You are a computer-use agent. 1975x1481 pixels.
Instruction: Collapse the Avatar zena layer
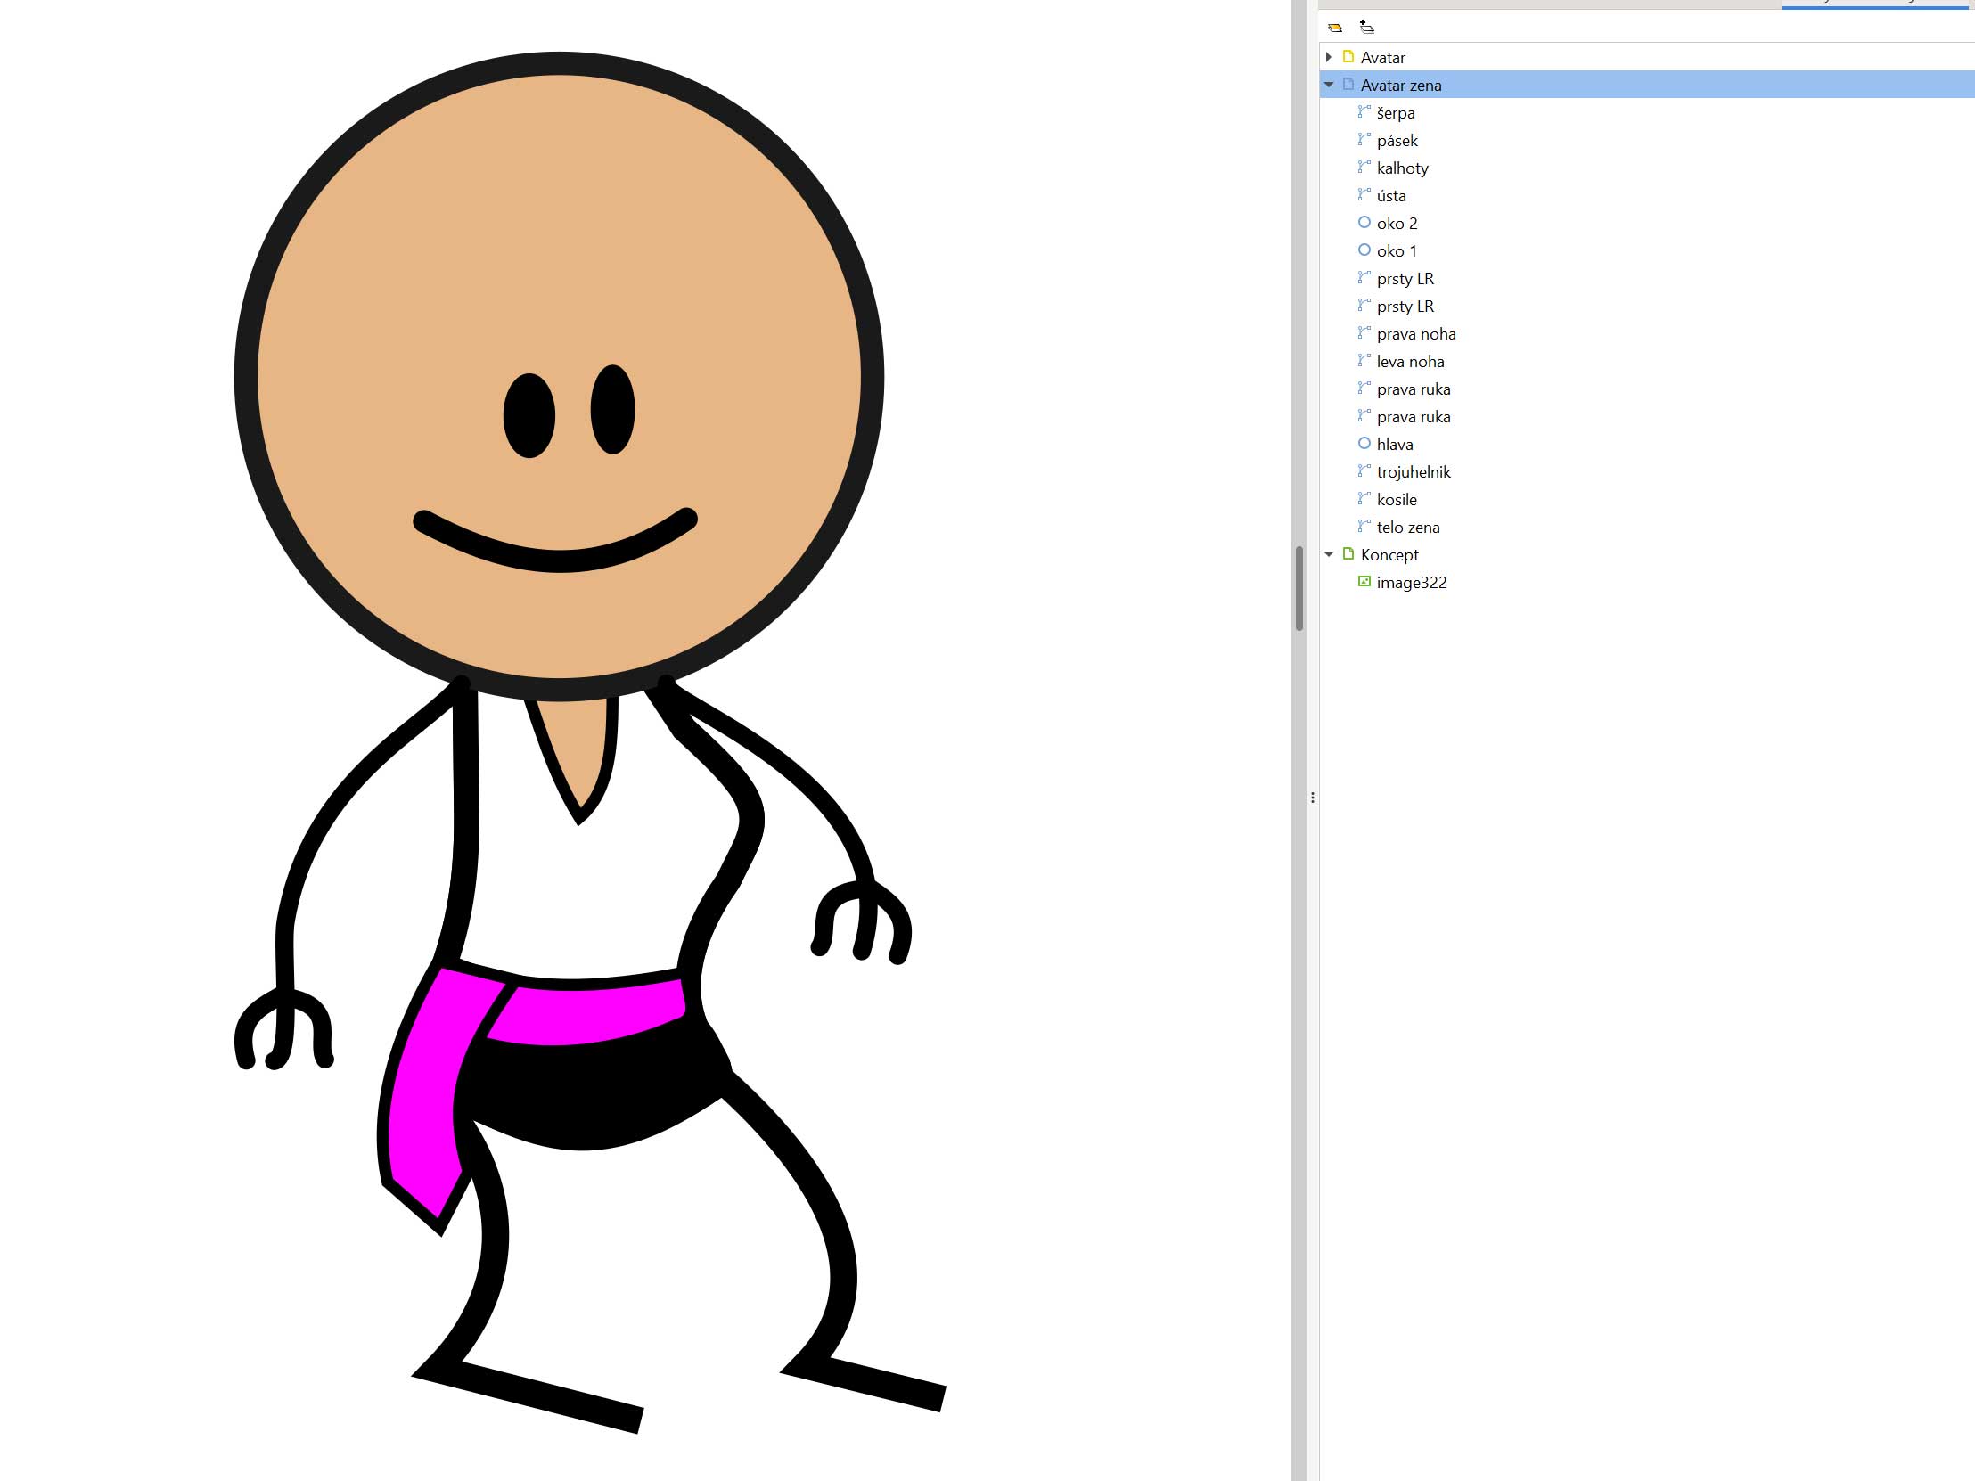pyautogui.click(x=1329, y=85)
